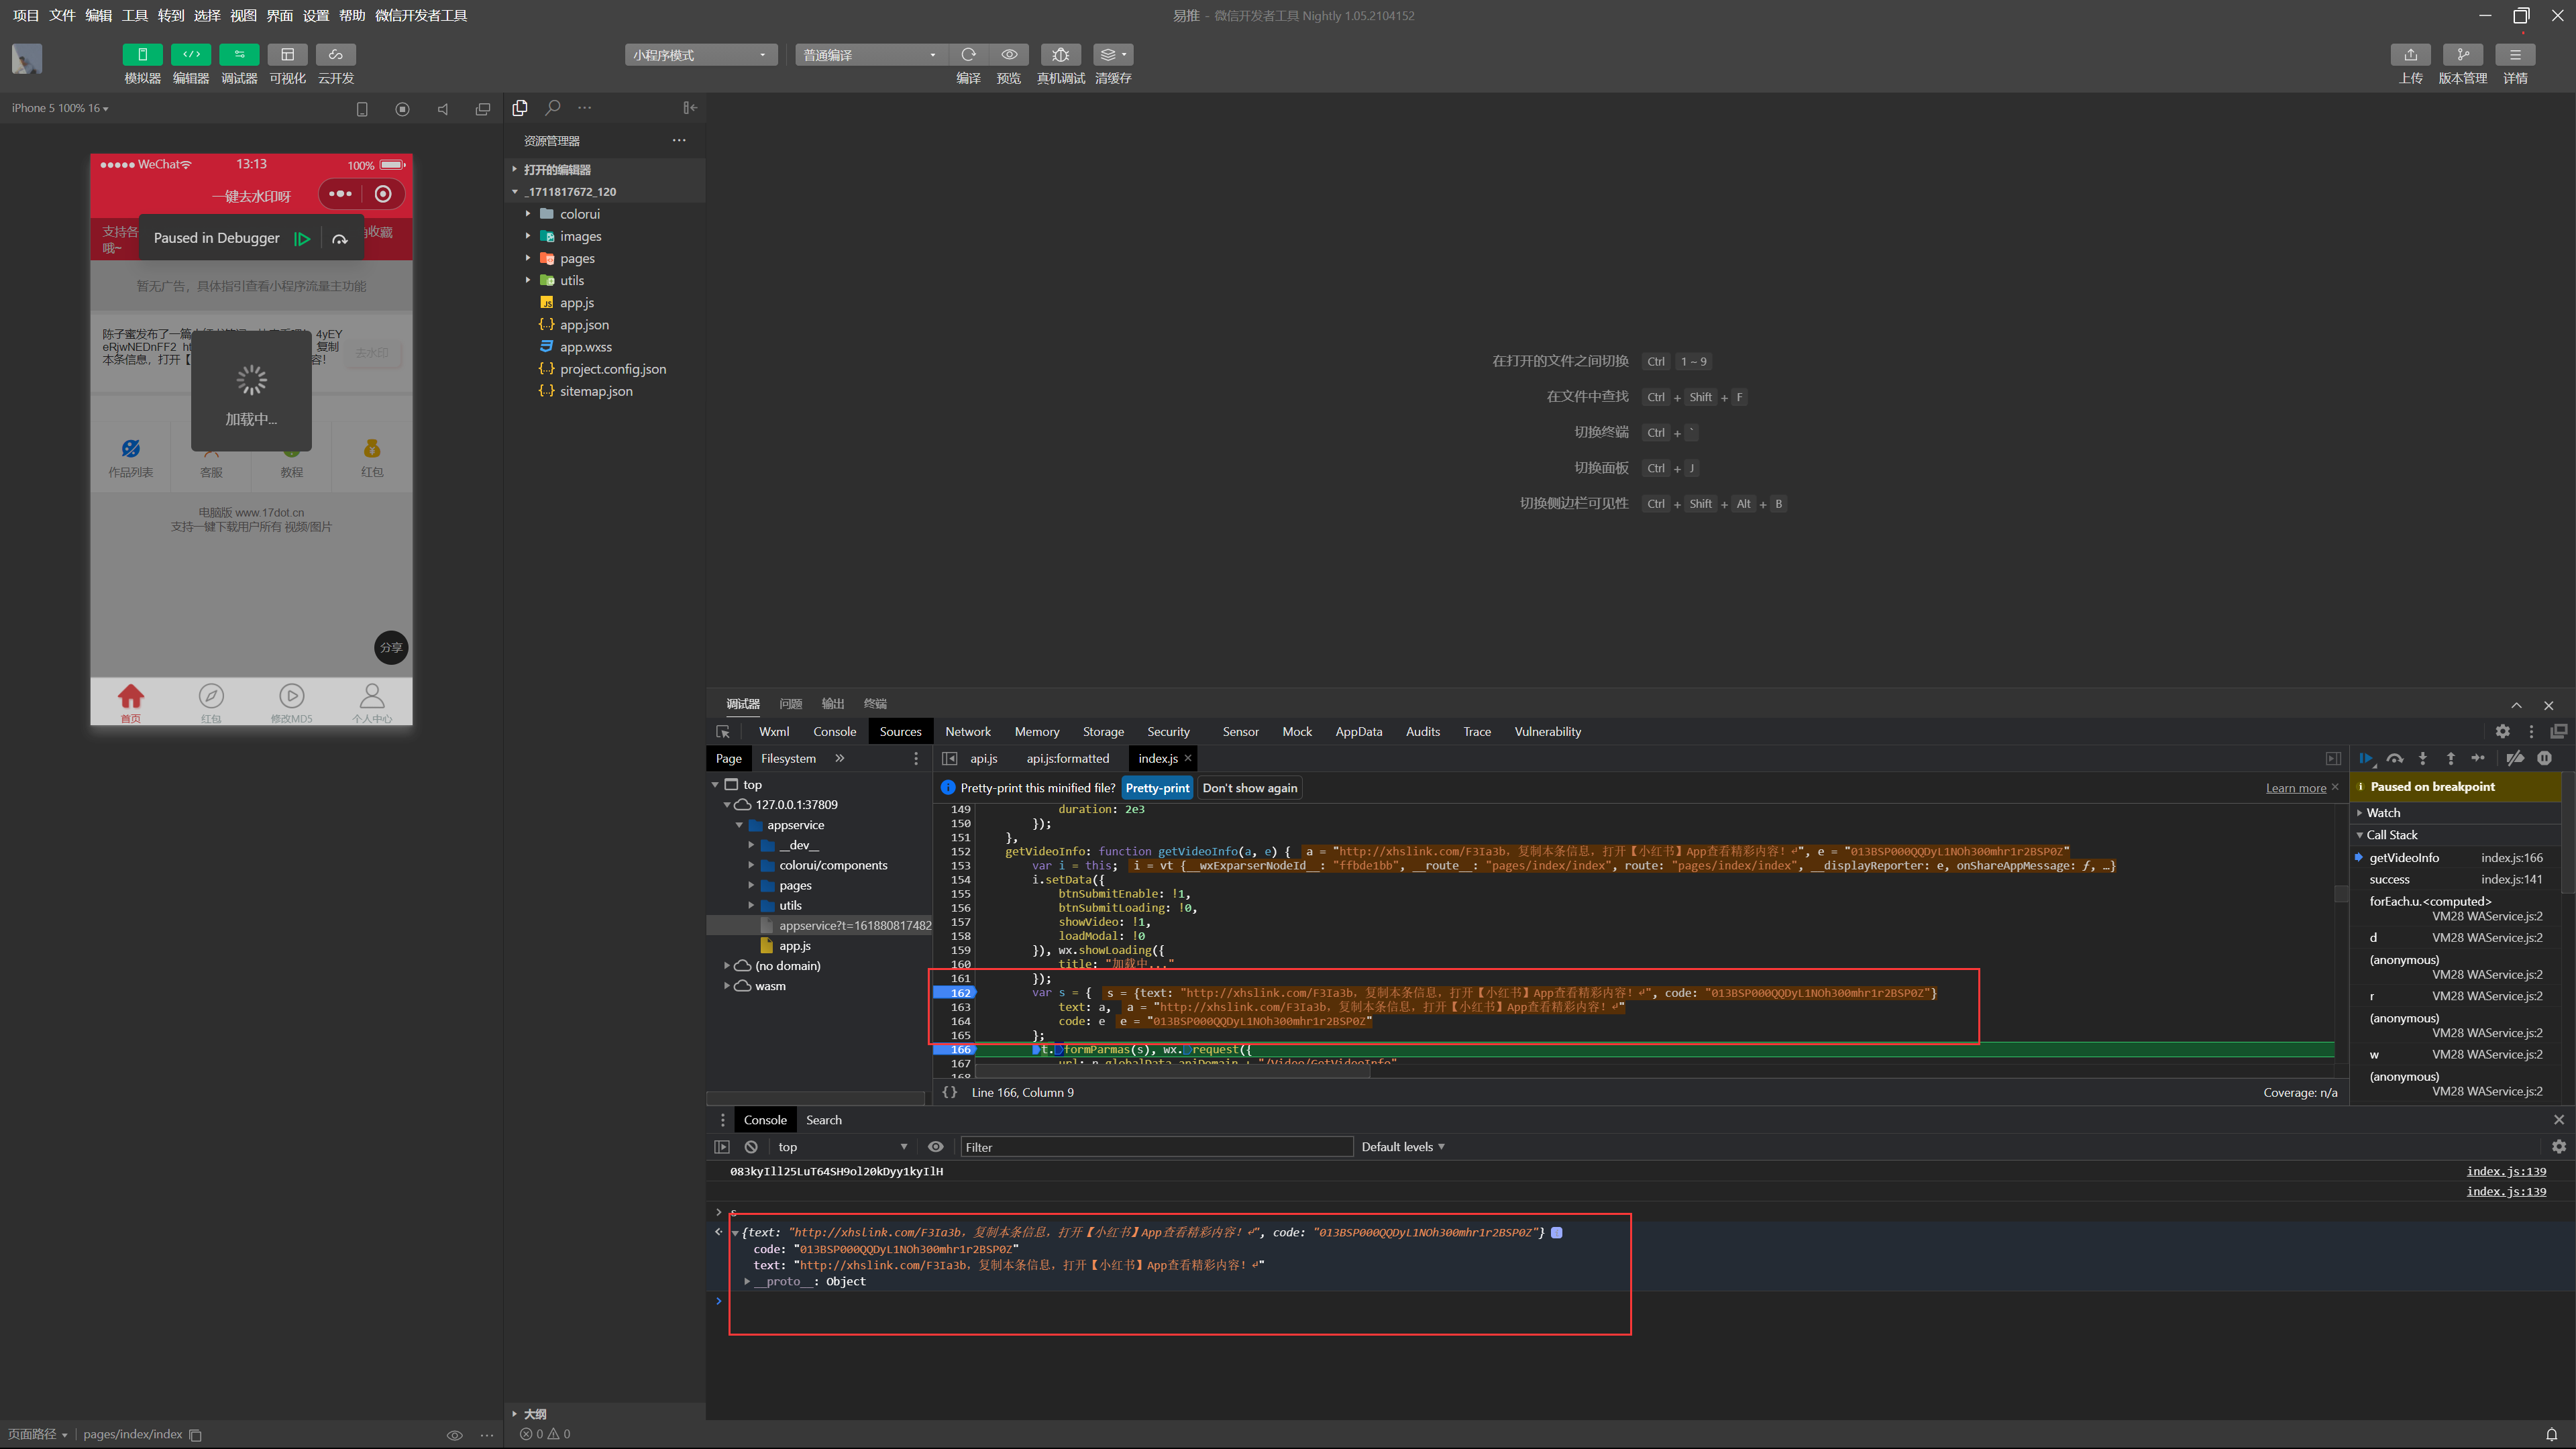
Task: Open the first index.js:139 console link
Action: point(2506,1171)
